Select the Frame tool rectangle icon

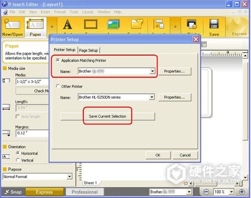91,25
